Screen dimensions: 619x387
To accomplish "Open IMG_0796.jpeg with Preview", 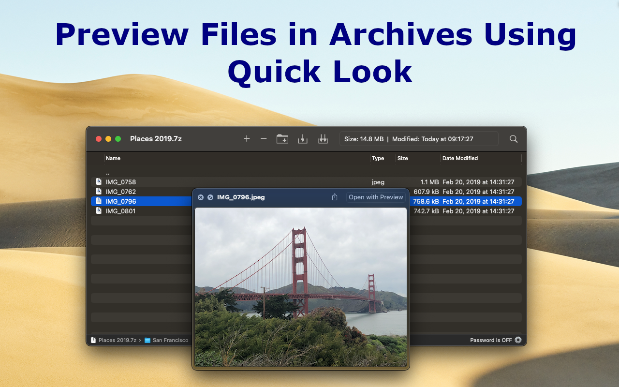I will [376, 197].
